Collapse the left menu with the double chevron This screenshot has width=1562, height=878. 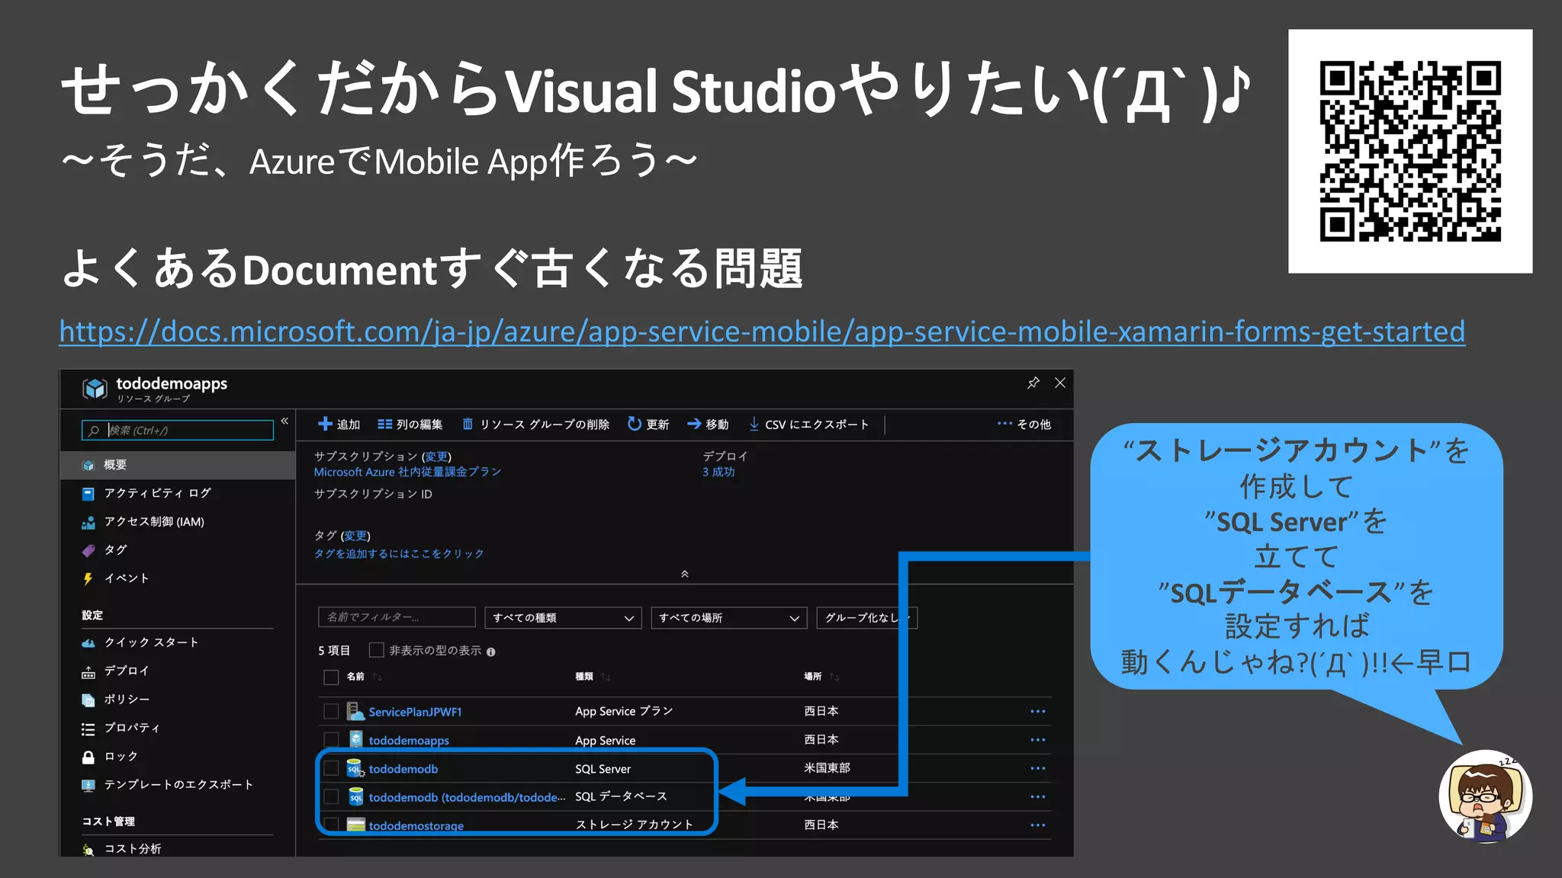click(284, 421)
